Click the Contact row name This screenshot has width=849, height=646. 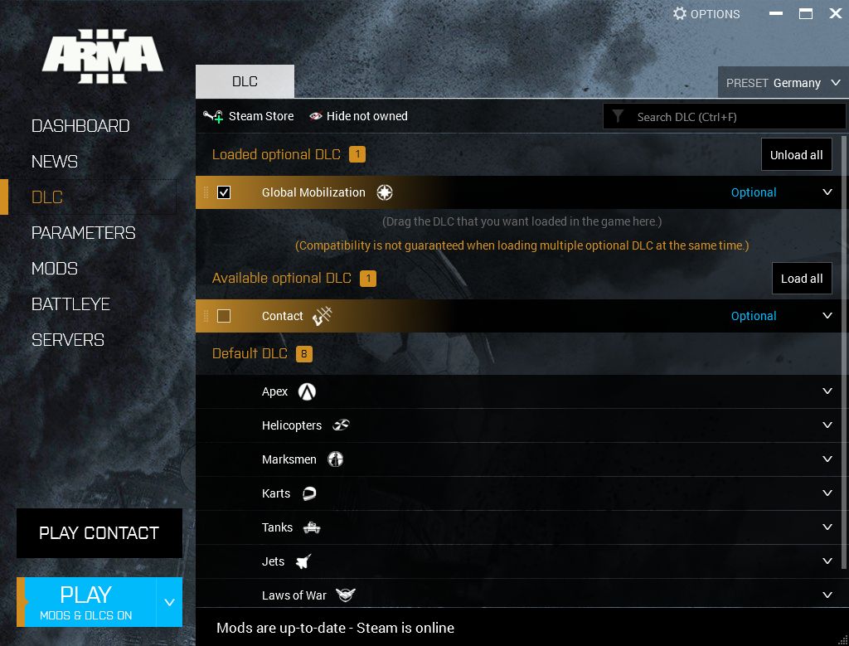tap(282, 316)
